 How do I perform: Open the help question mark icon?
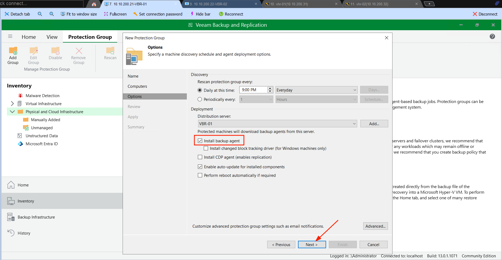point(492,36)
